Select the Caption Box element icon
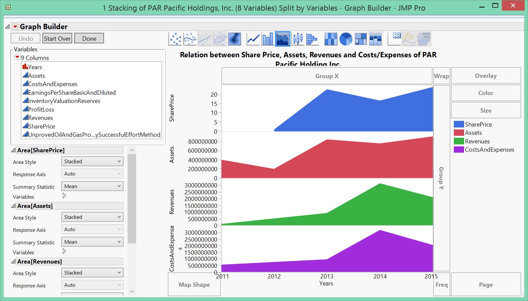The width and height of the screenshot is (528, 301). [394, 39]
